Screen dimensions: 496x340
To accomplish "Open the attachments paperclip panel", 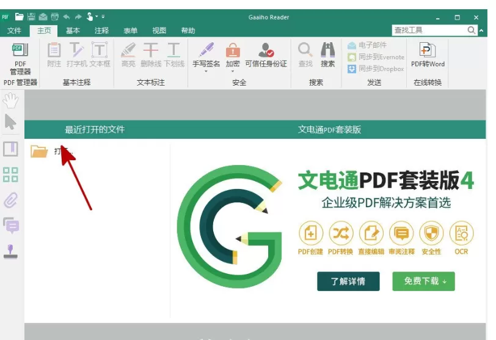I will [10, 200].
